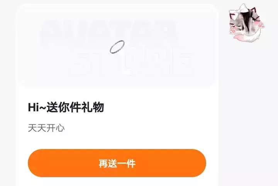278x186 pixels.
Task: Tap the 天天开心 gift message text
Action: click(46, 128)
